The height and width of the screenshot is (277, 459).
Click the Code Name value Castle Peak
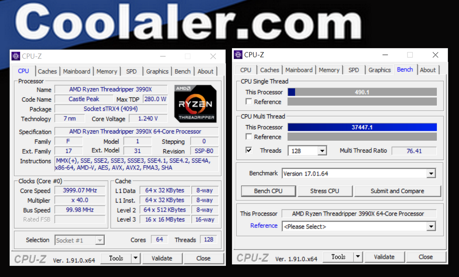(x=84, y=99)
